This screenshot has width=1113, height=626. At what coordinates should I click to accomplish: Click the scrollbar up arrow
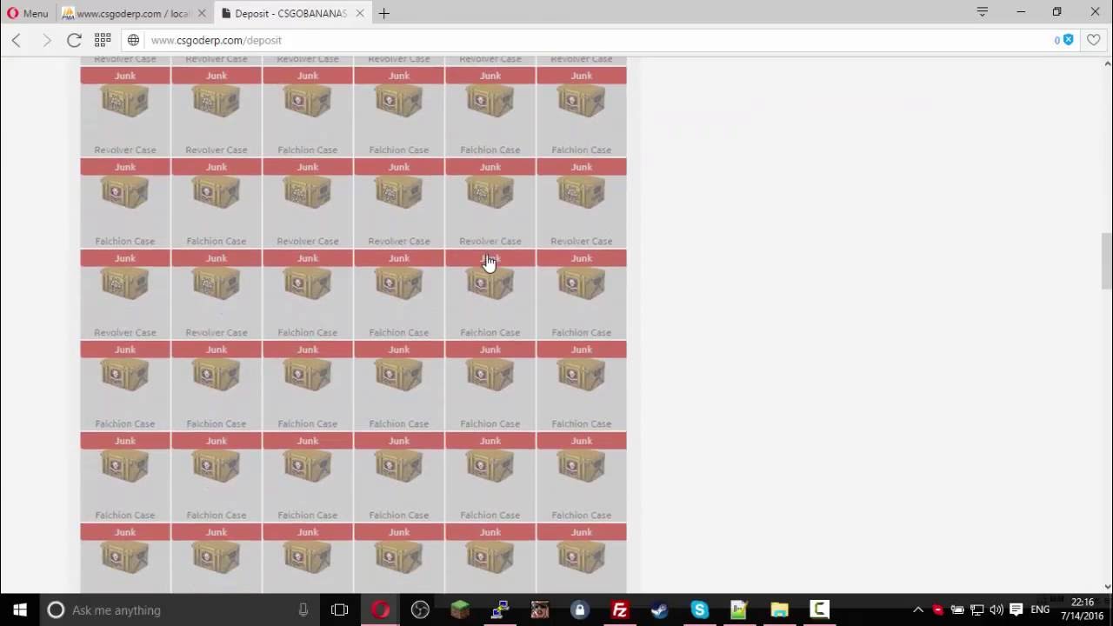[x=1107, y=63]
